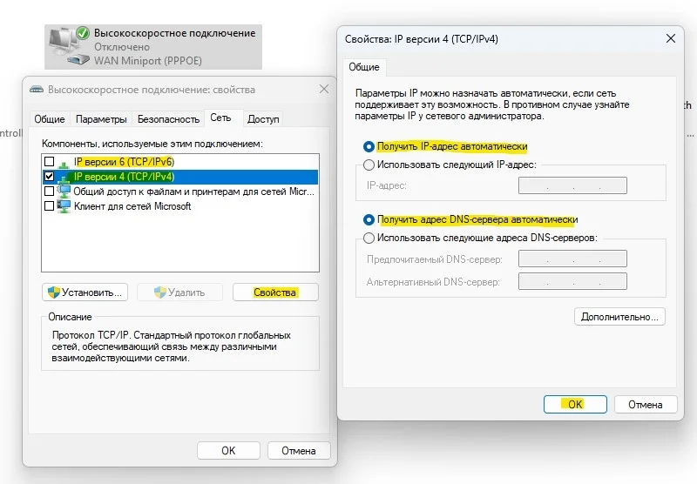Image resolution: width=697 pixels, height=484 pixels.
Task: Open the Общие tab in connection properties
Action: [x=49, y=119]
